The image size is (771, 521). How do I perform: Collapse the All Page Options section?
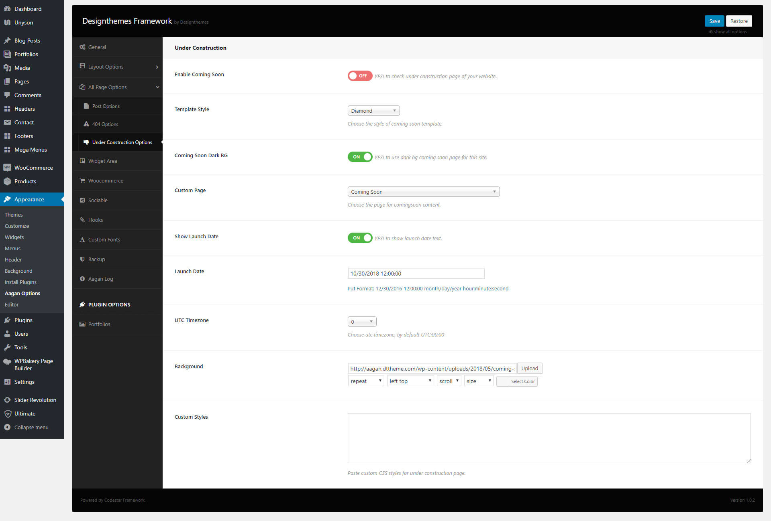point(117,87)
